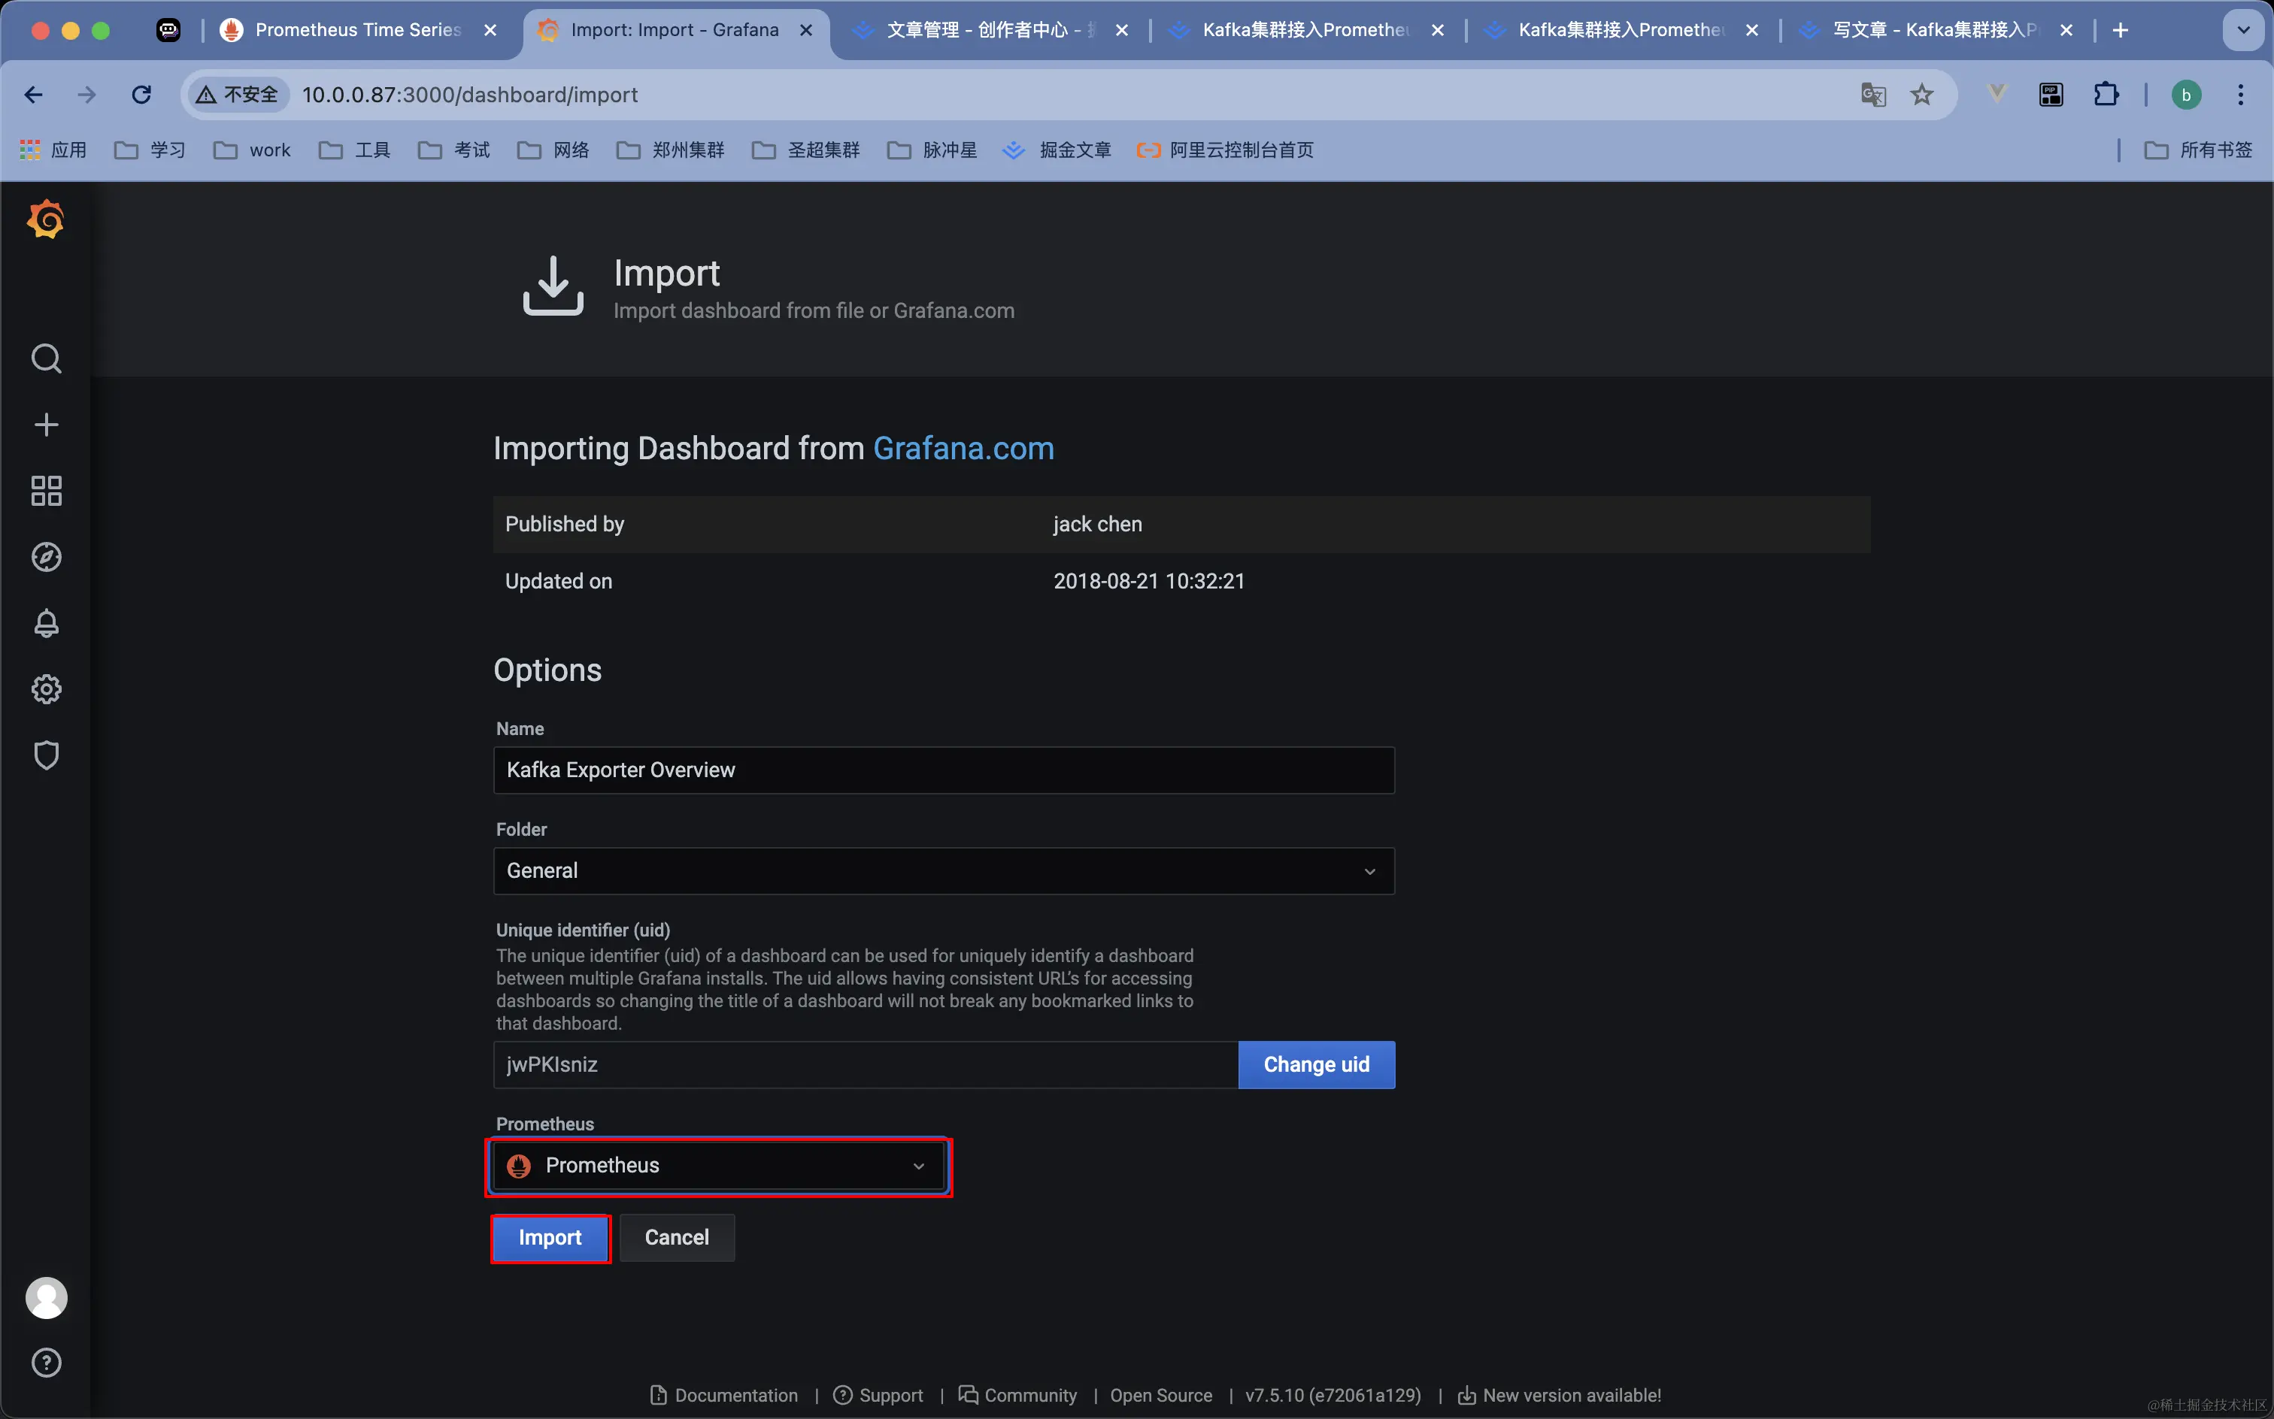Click the V extension icon in toolbar
The height and width of the screenshot is (1419, 2274).
1997,93
